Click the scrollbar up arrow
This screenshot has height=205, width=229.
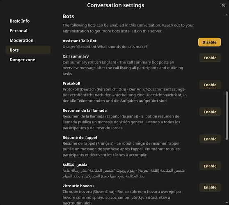[227, 15]
